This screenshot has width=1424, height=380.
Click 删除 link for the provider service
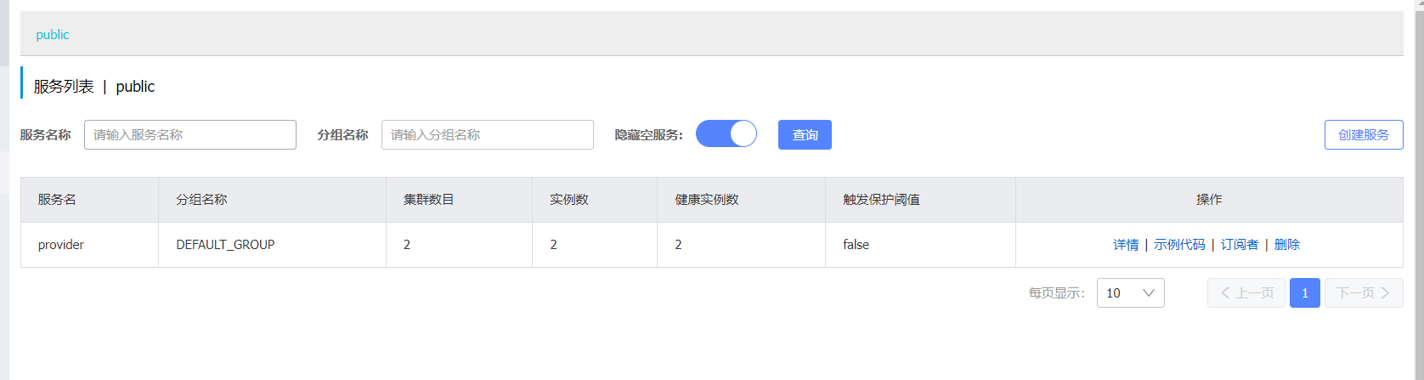(x=1287, y=245)
